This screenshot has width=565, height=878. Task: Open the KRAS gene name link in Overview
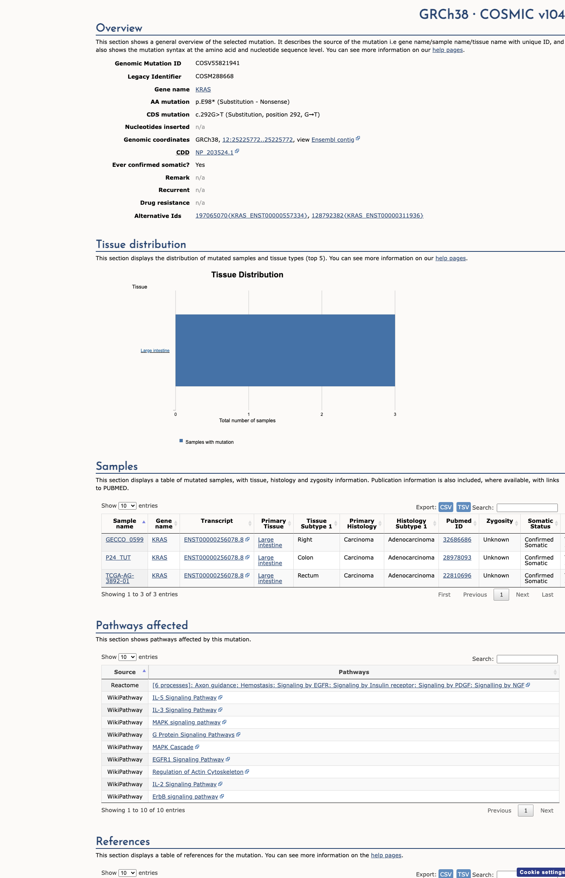click(203, 89)
